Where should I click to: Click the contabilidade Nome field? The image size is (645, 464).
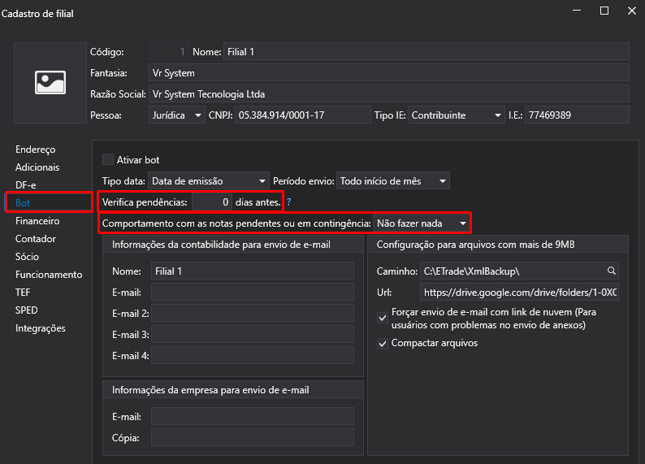[x=253, y=271]
